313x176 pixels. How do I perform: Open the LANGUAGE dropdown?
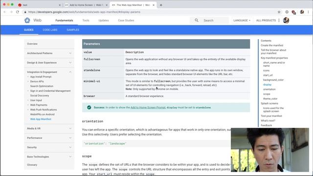point(242,21)
